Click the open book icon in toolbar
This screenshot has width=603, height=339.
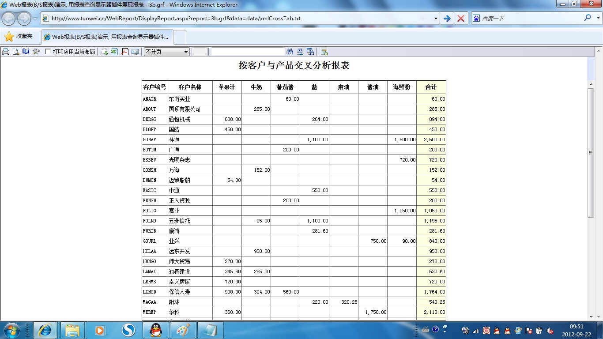(x=26, y=52)
